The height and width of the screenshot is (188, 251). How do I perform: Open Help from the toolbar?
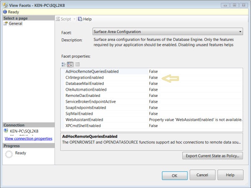[85, 19]
